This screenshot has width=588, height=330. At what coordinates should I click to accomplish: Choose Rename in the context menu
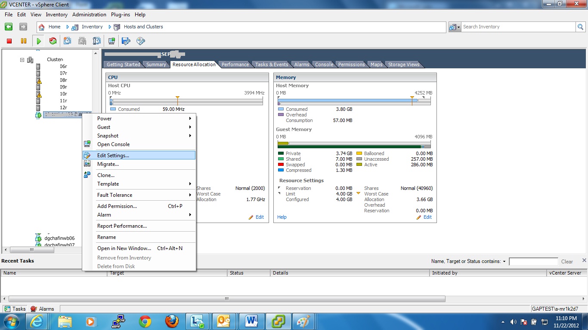coord(139,237)
